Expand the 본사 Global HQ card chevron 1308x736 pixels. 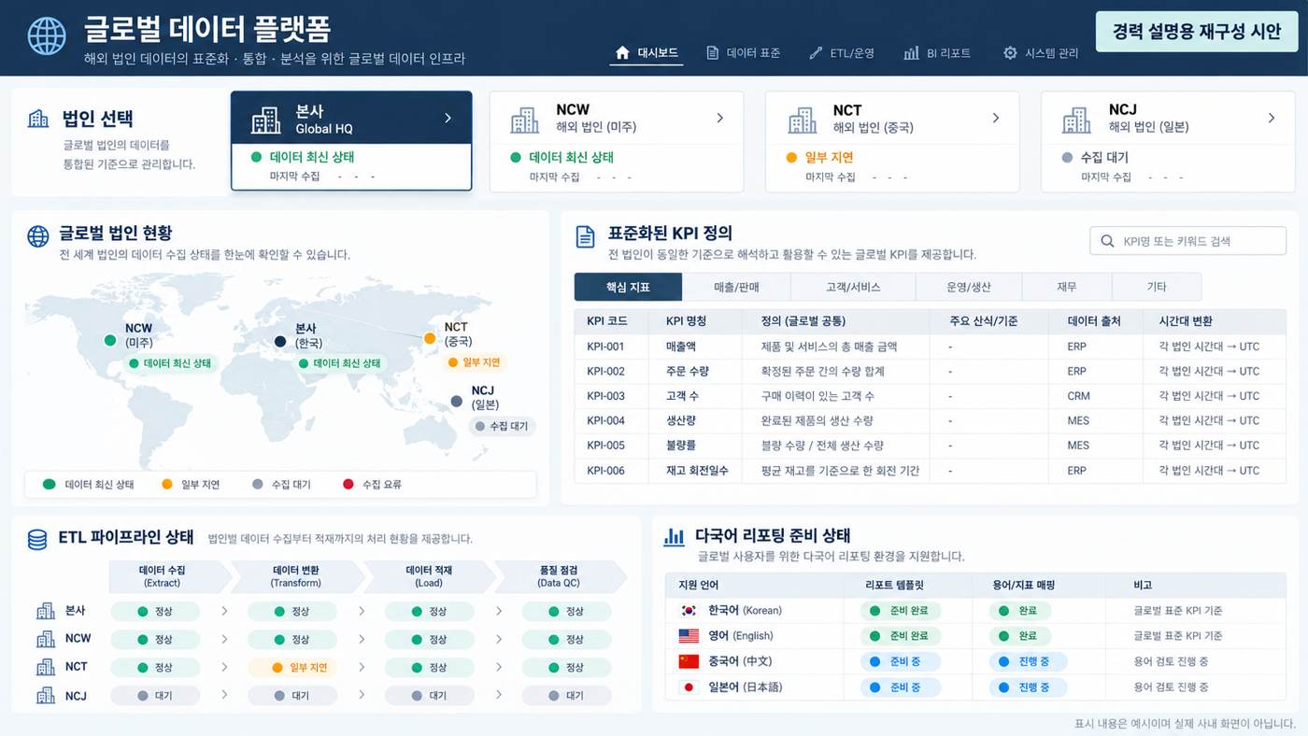point(448,118)
